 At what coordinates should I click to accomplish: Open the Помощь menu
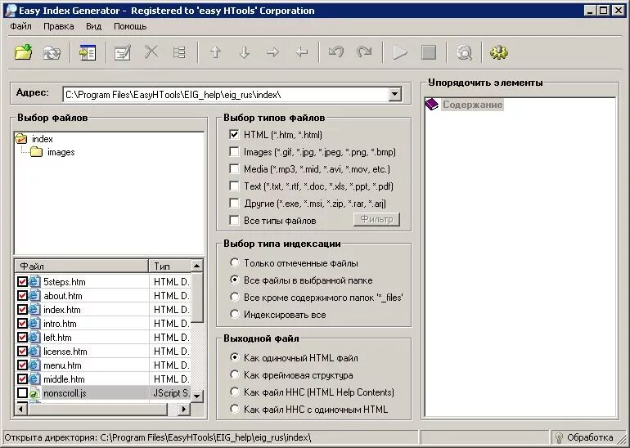(130, 26)
